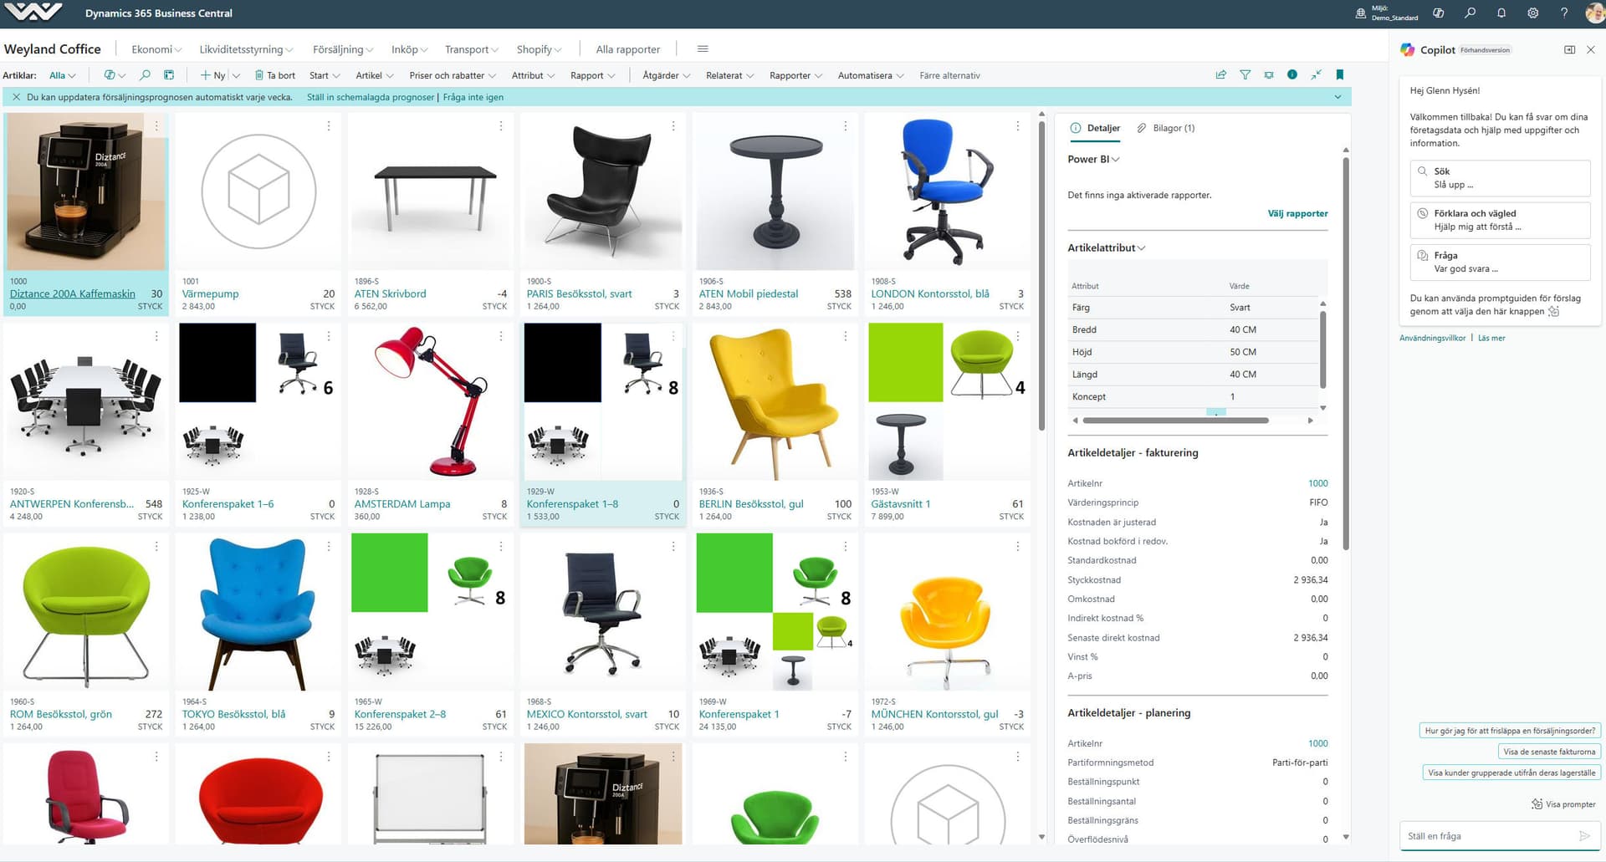Click the Ny plus button
Image resolution: width=1606 pixels, height=862 pixels.
[212, 75]
